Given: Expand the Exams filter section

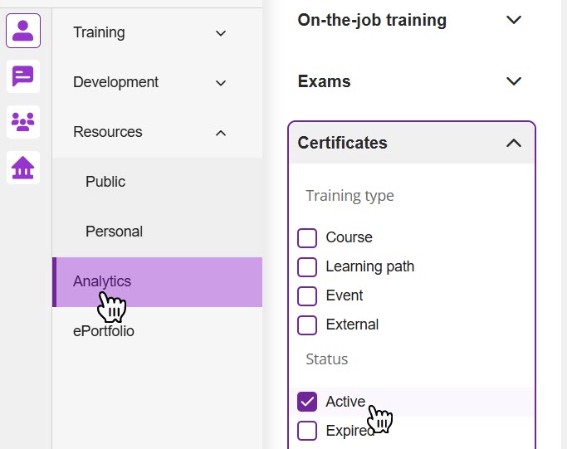Looking at the screenshot, I should [x=514, y=81].
